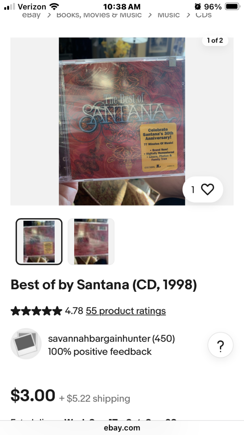The height and width of the screenshot is (435, 244).
Task: Tap the 10:38 AM status bar clock
Action: (x=122, y=7)
